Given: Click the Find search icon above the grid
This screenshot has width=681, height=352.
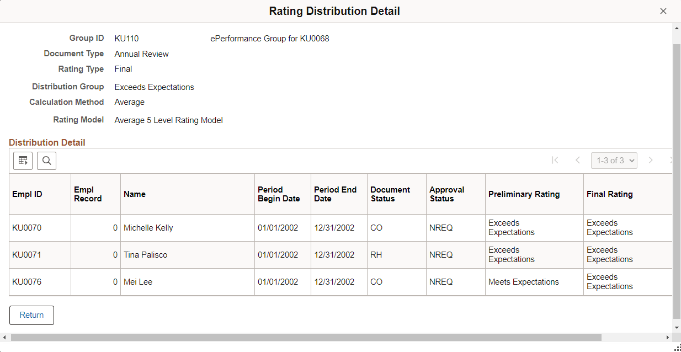Looking at the screenshot, I should [46, 161].
